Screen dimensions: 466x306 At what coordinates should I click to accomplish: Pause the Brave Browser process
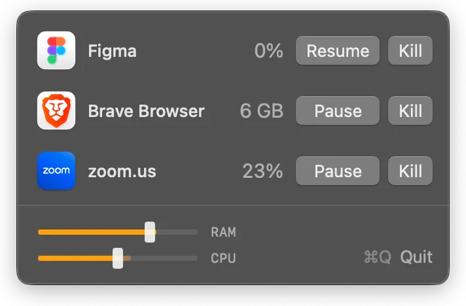click(x=338, y=110)
